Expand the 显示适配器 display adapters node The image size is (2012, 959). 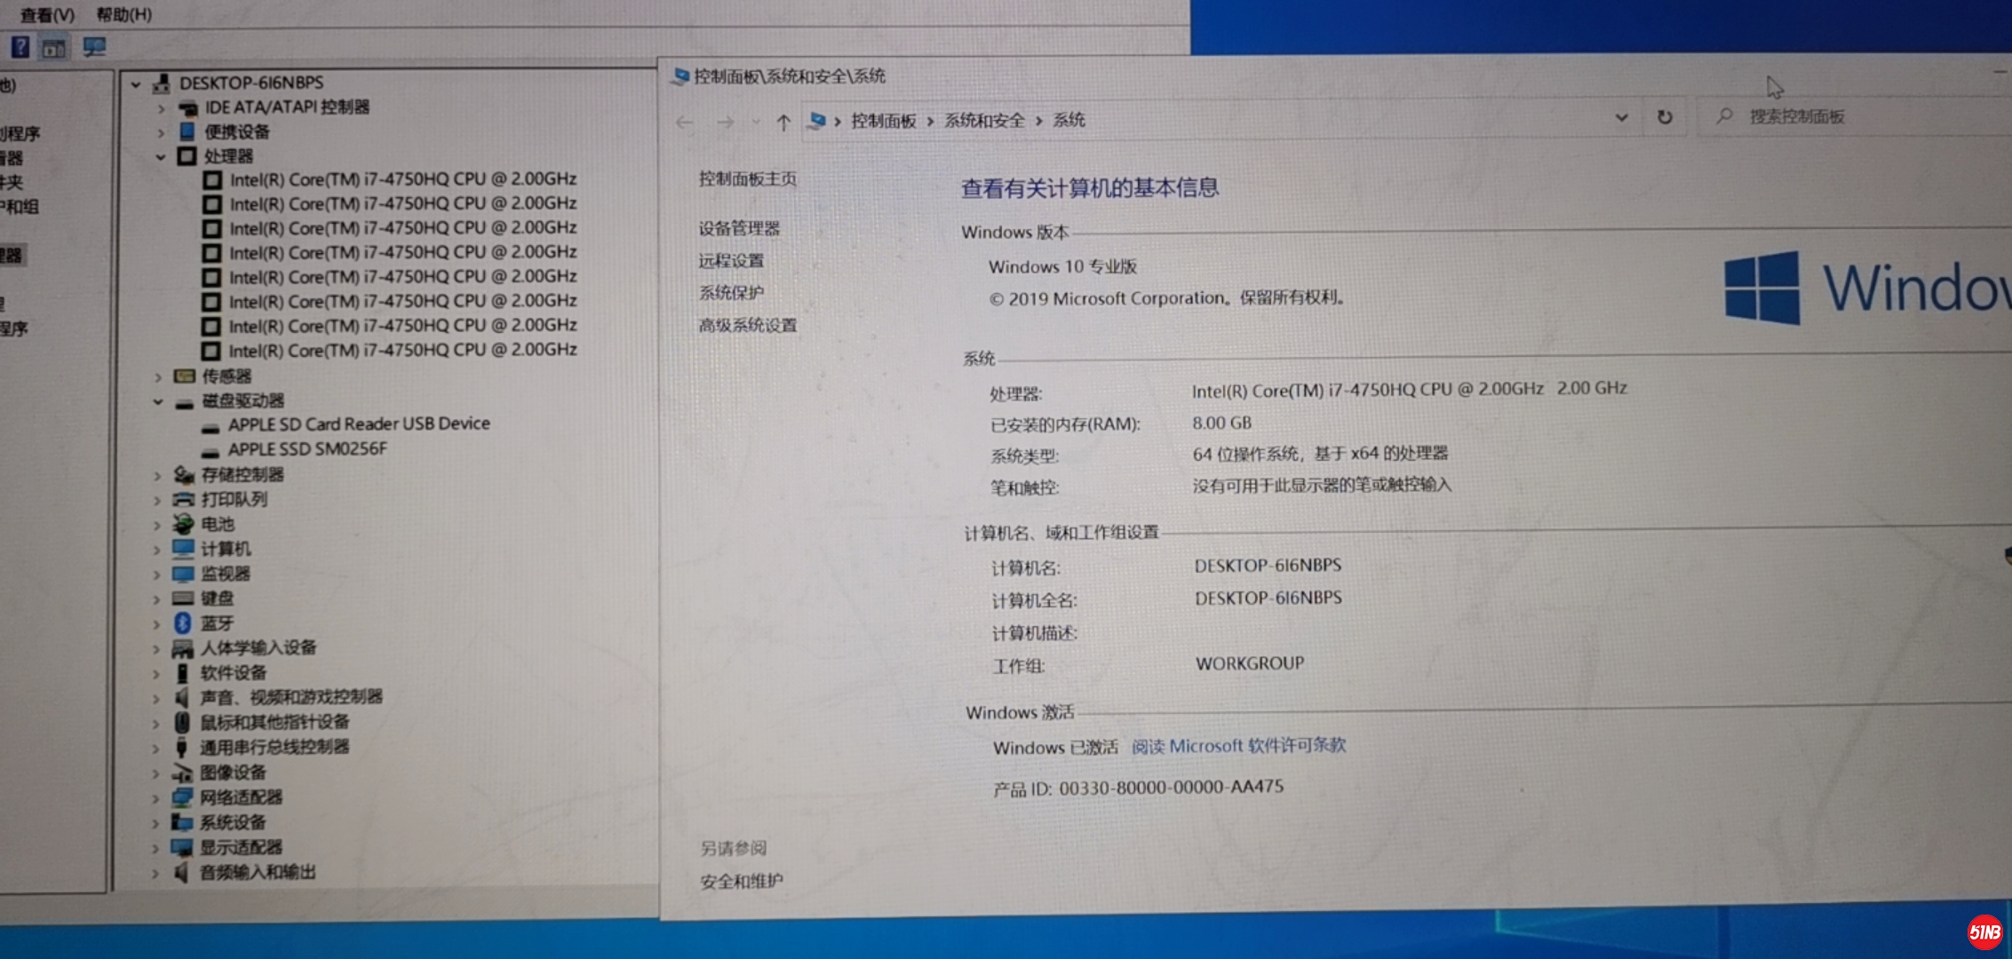155,848
